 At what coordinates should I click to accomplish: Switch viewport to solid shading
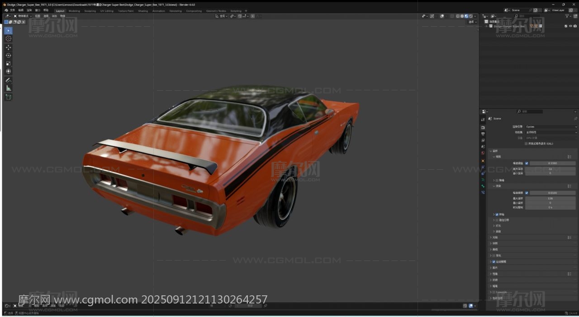click(x=462, y=16)
